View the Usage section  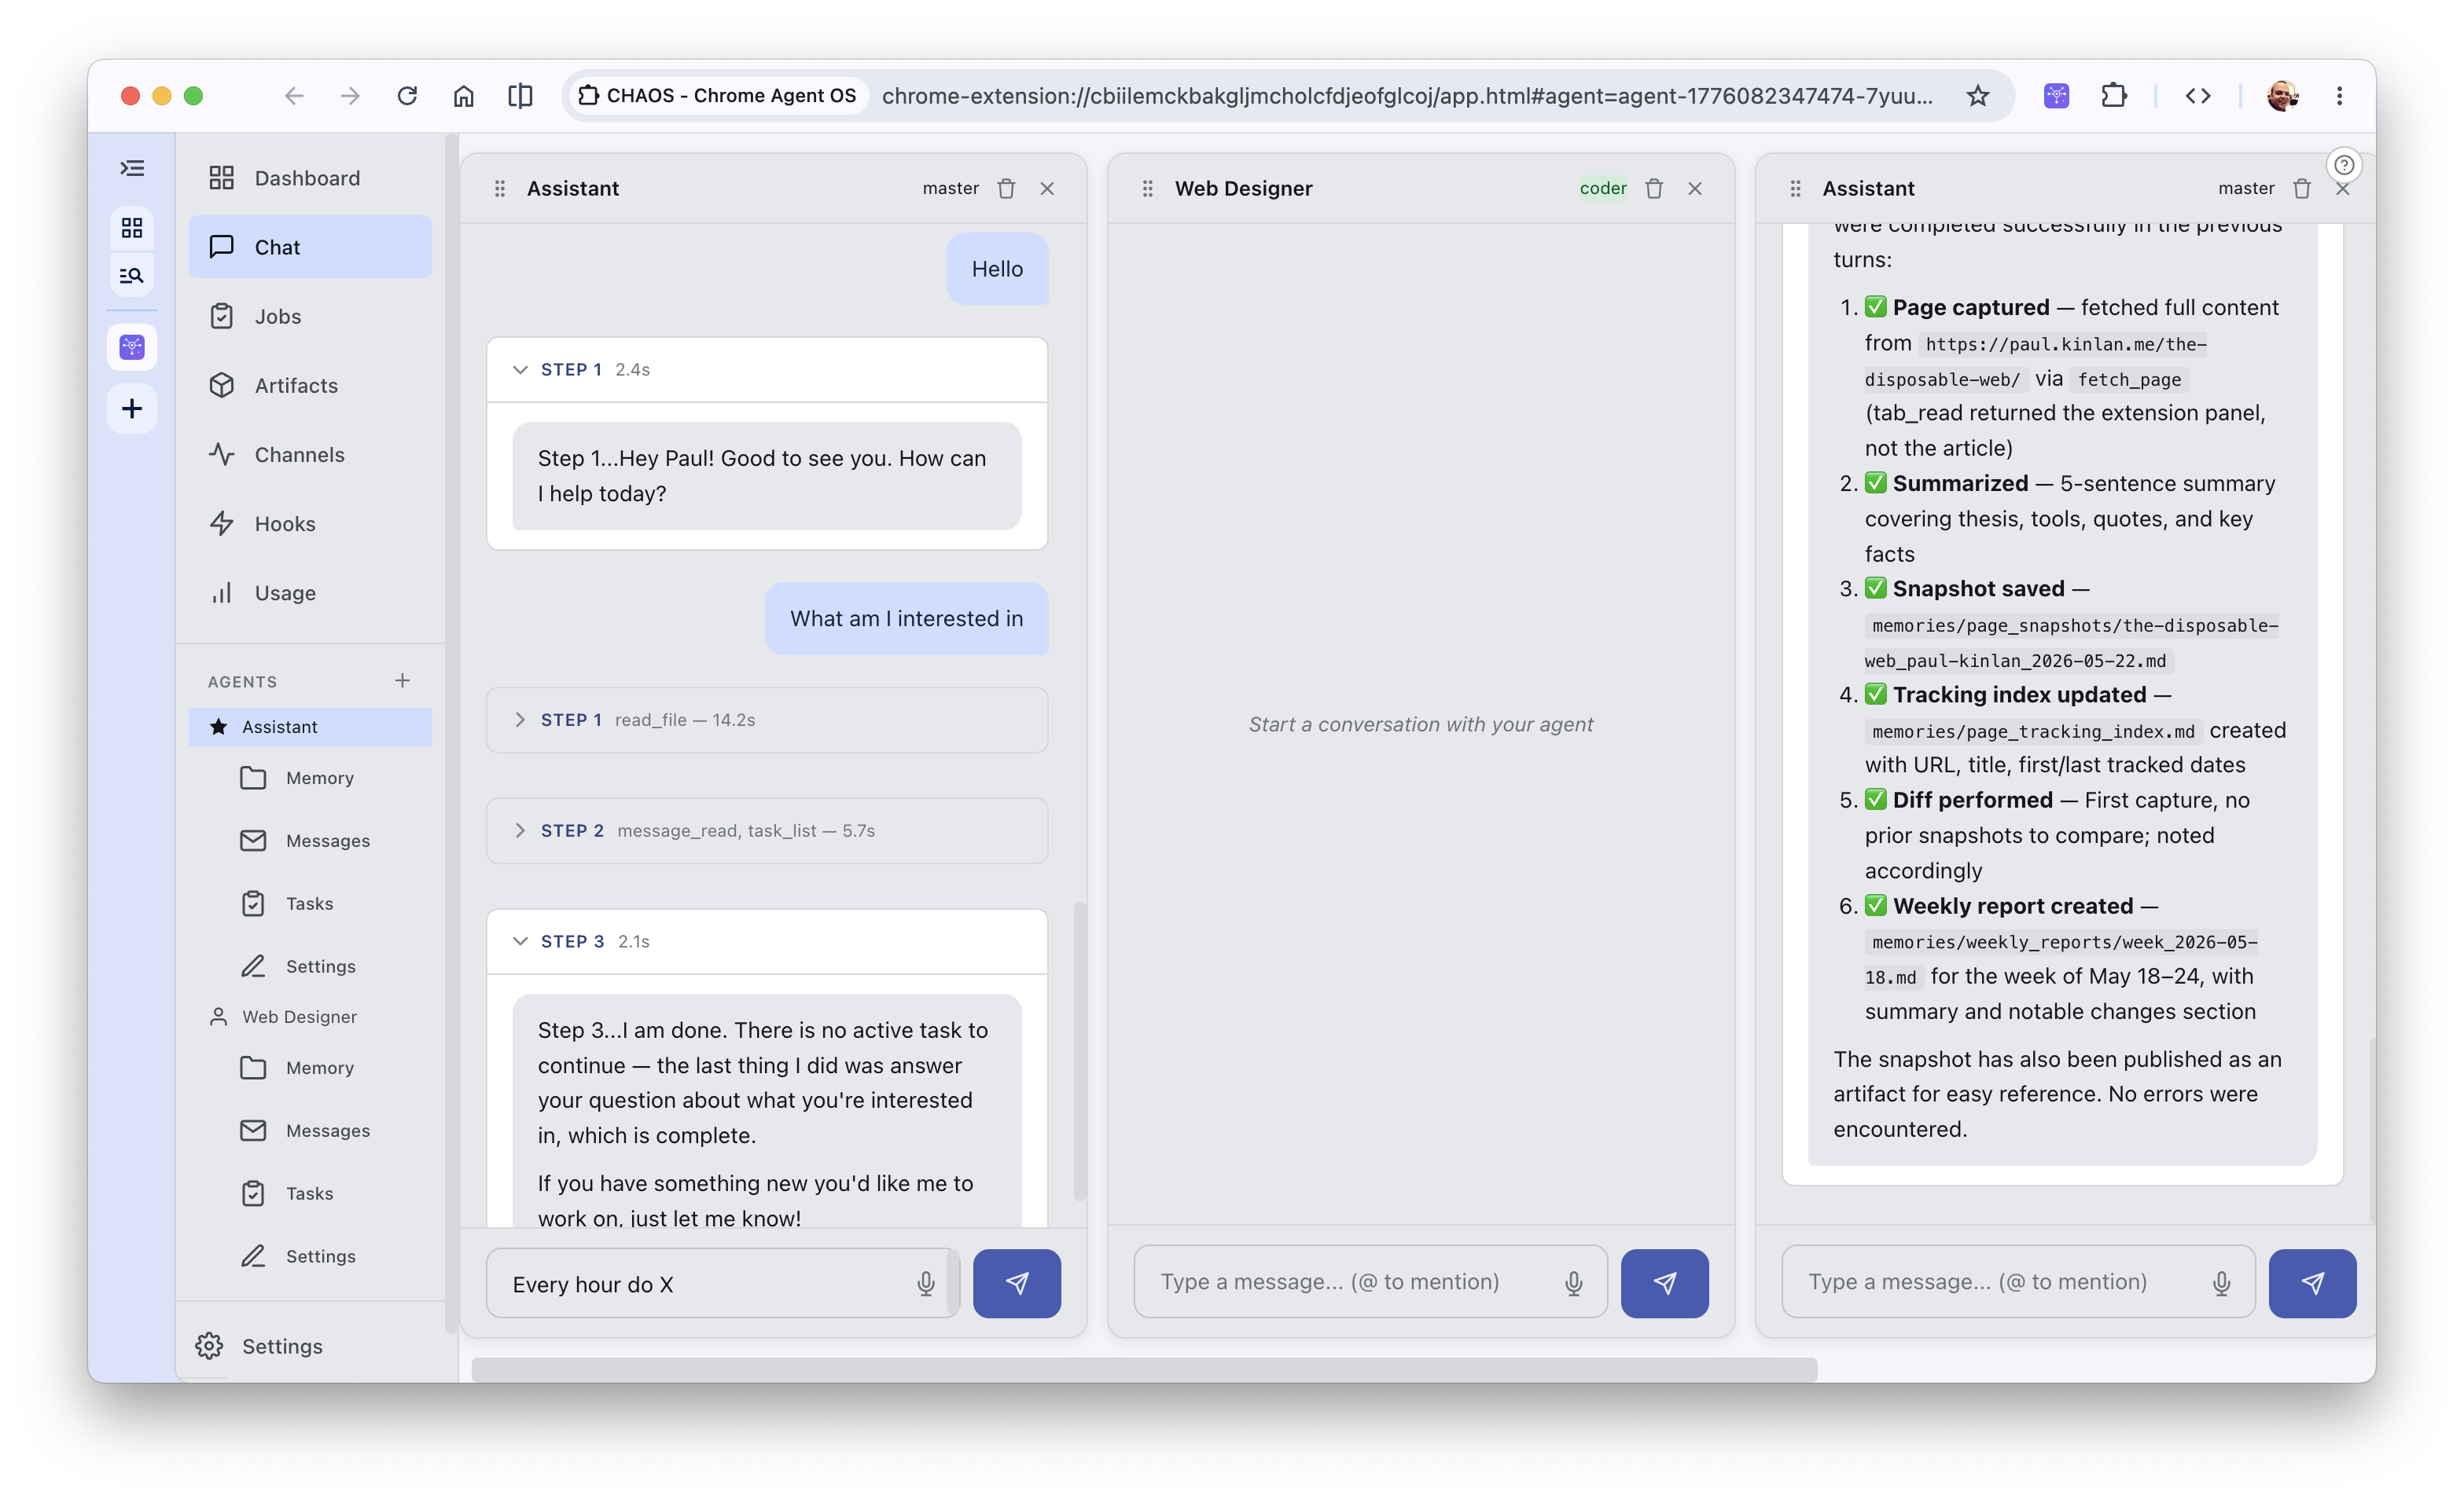coord(310,592)
